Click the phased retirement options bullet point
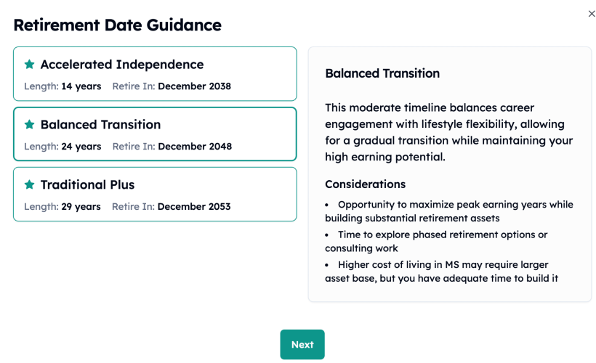Image resolution: width=596 pixels, height=363 pixels. (436, 242)
